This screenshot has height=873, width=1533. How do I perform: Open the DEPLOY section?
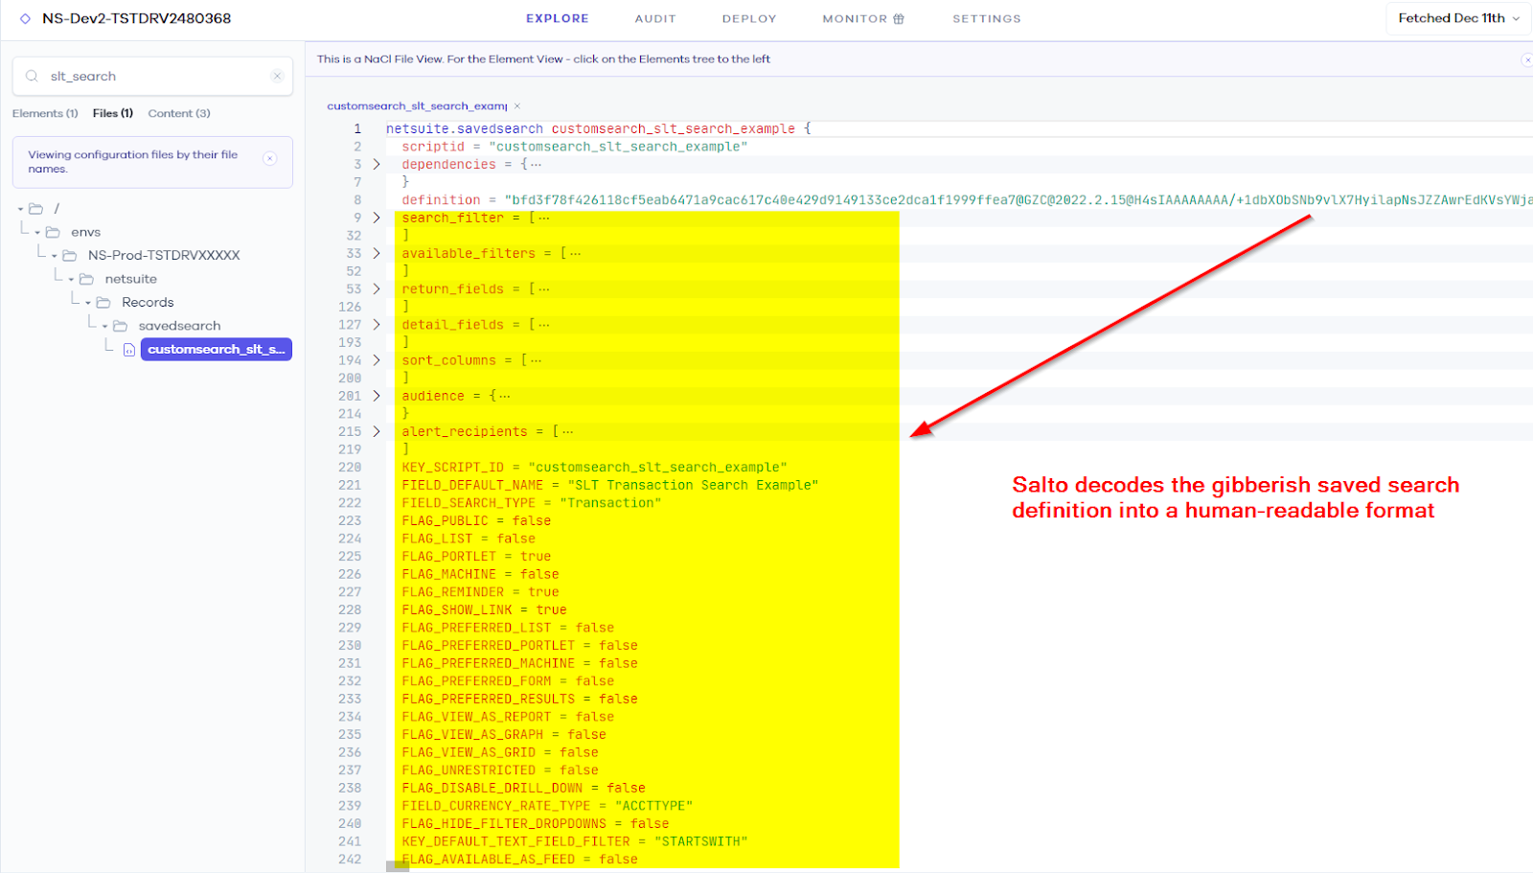pos(749,18)
